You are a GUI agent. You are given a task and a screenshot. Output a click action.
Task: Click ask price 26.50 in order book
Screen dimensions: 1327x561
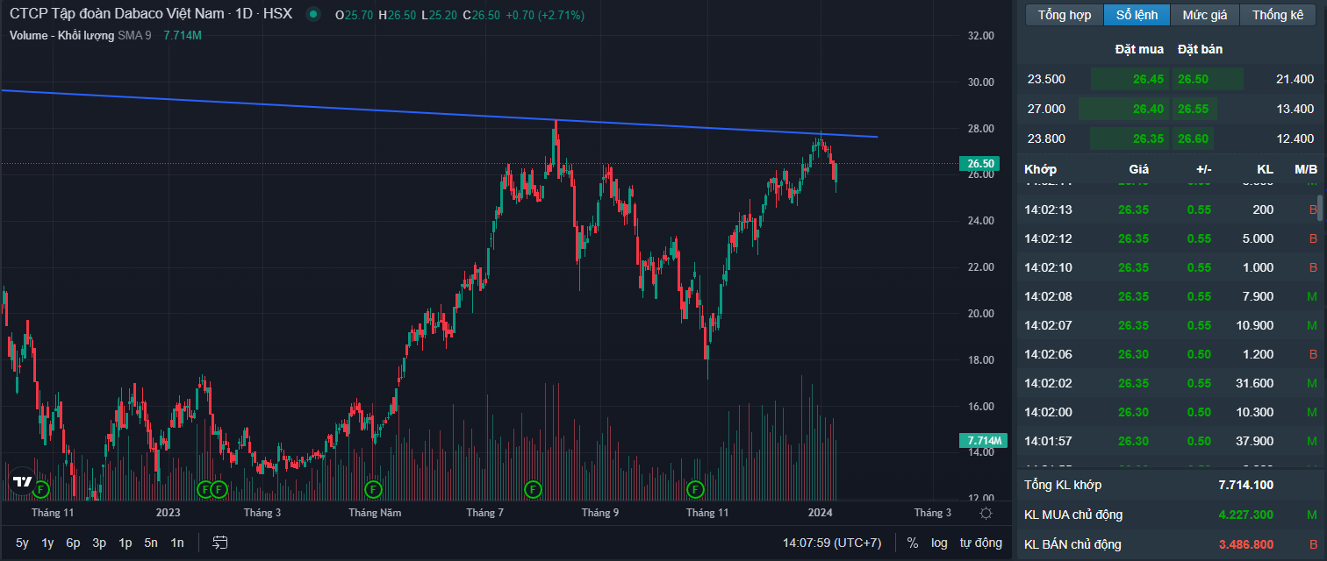point(1193,79)
